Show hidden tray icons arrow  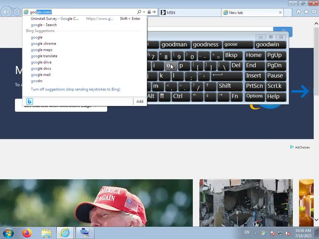[x=255, y=233]
